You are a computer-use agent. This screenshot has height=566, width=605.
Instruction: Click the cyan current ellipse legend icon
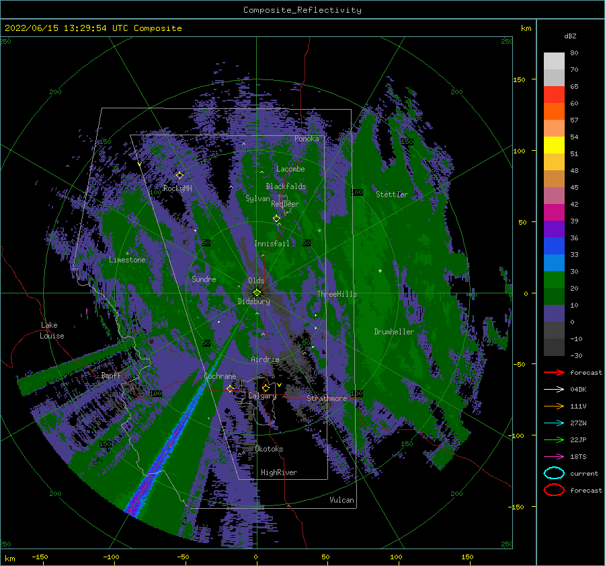(554, 473)
